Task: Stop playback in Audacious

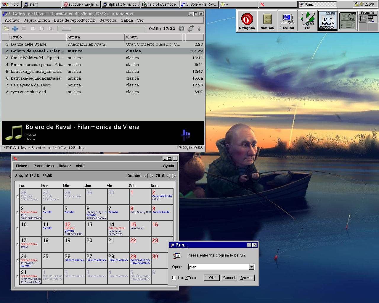Action: [33, 29]
